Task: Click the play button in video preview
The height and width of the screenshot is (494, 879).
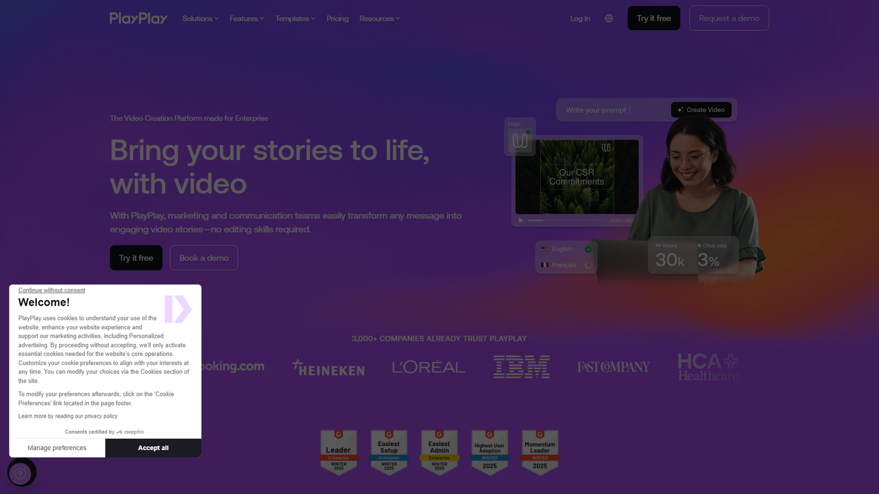Action: coord(521,221)
